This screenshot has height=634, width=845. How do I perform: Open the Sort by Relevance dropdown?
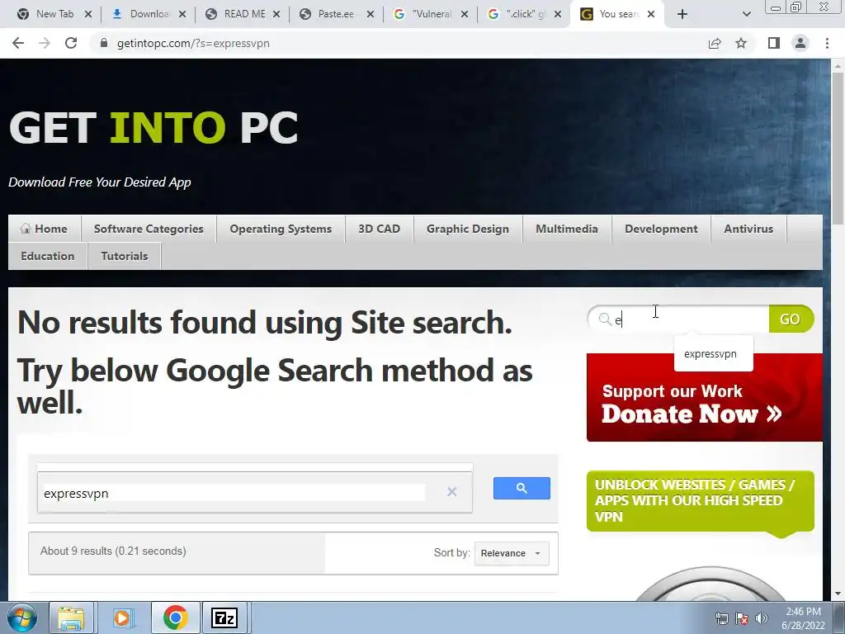[512, 553]
